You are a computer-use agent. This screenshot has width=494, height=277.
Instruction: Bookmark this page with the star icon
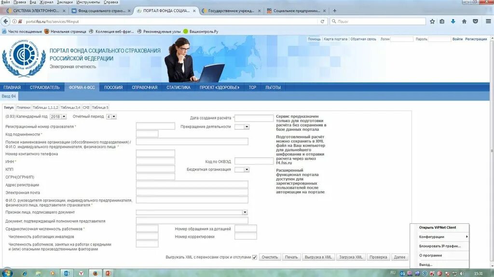click(x=432, y=21)
